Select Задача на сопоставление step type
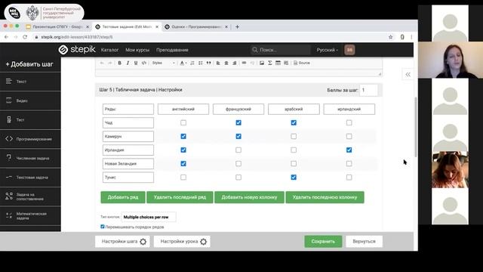 [x=30, y=196]
